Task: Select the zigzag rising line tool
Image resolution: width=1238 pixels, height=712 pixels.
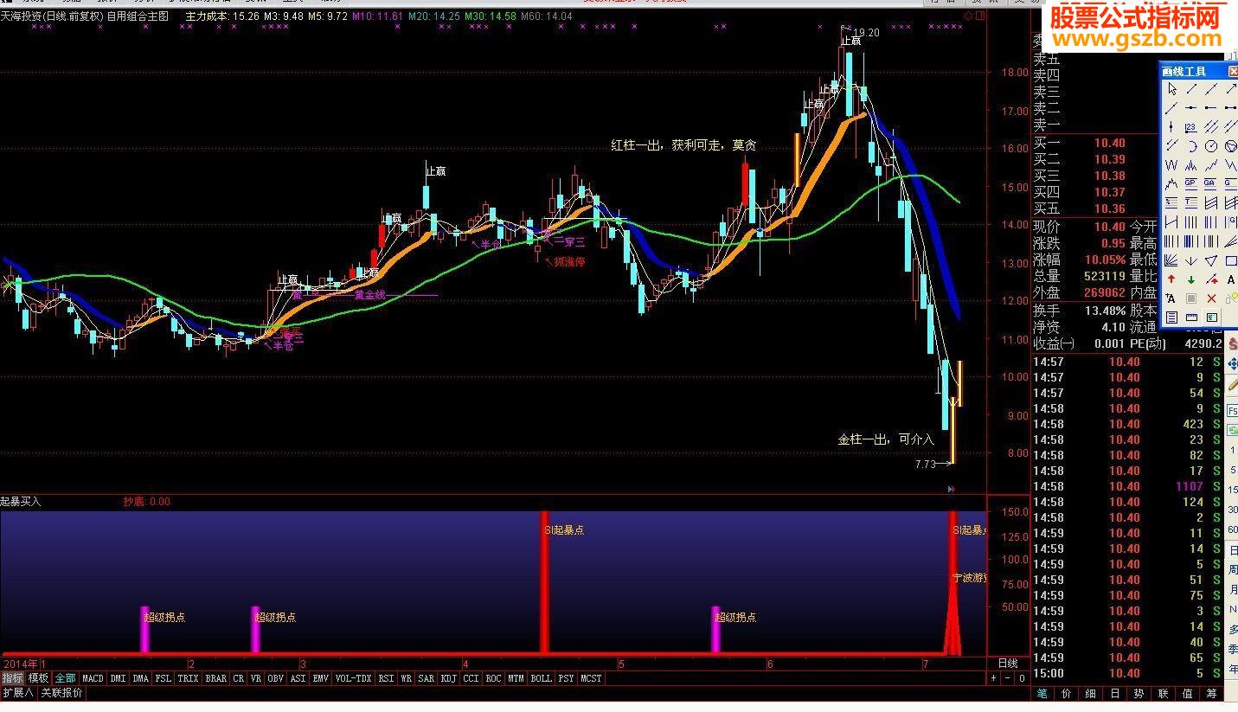Action: [x=1210, y=164]
